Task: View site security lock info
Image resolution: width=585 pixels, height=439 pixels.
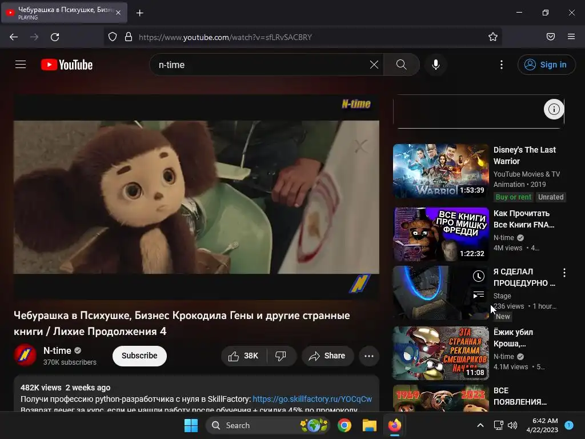Action: [x=129, y=37]
